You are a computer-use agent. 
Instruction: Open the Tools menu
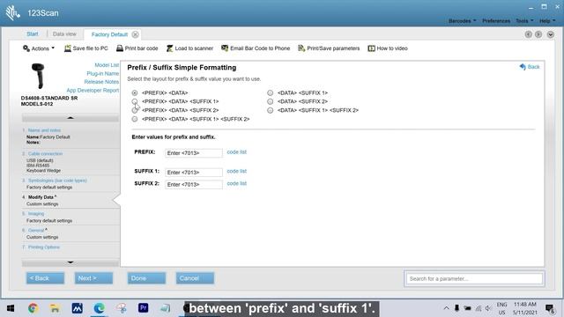pos(524,21)
